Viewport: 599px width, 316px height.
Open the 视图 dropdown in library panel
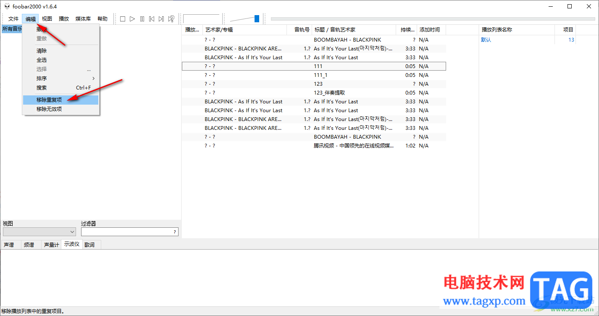39,232
